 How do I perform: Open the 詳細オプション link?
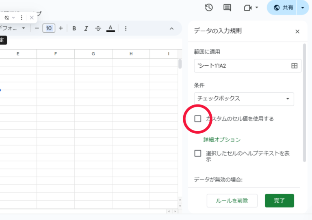tap(222, 140)
